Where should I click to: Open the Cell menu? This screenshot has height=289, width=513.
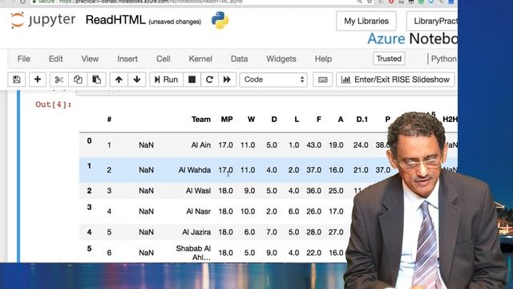[164, 59]
